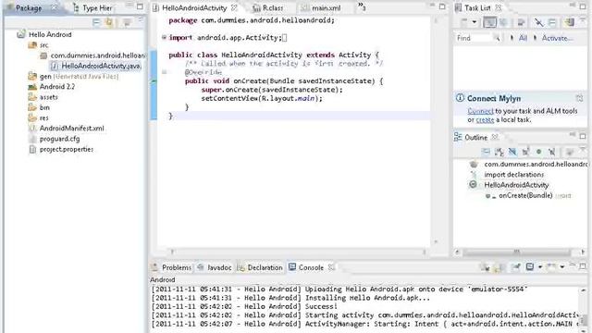Click the Find field in Task List
Screen dimensions: 592x333
click(x=473, y=38)
